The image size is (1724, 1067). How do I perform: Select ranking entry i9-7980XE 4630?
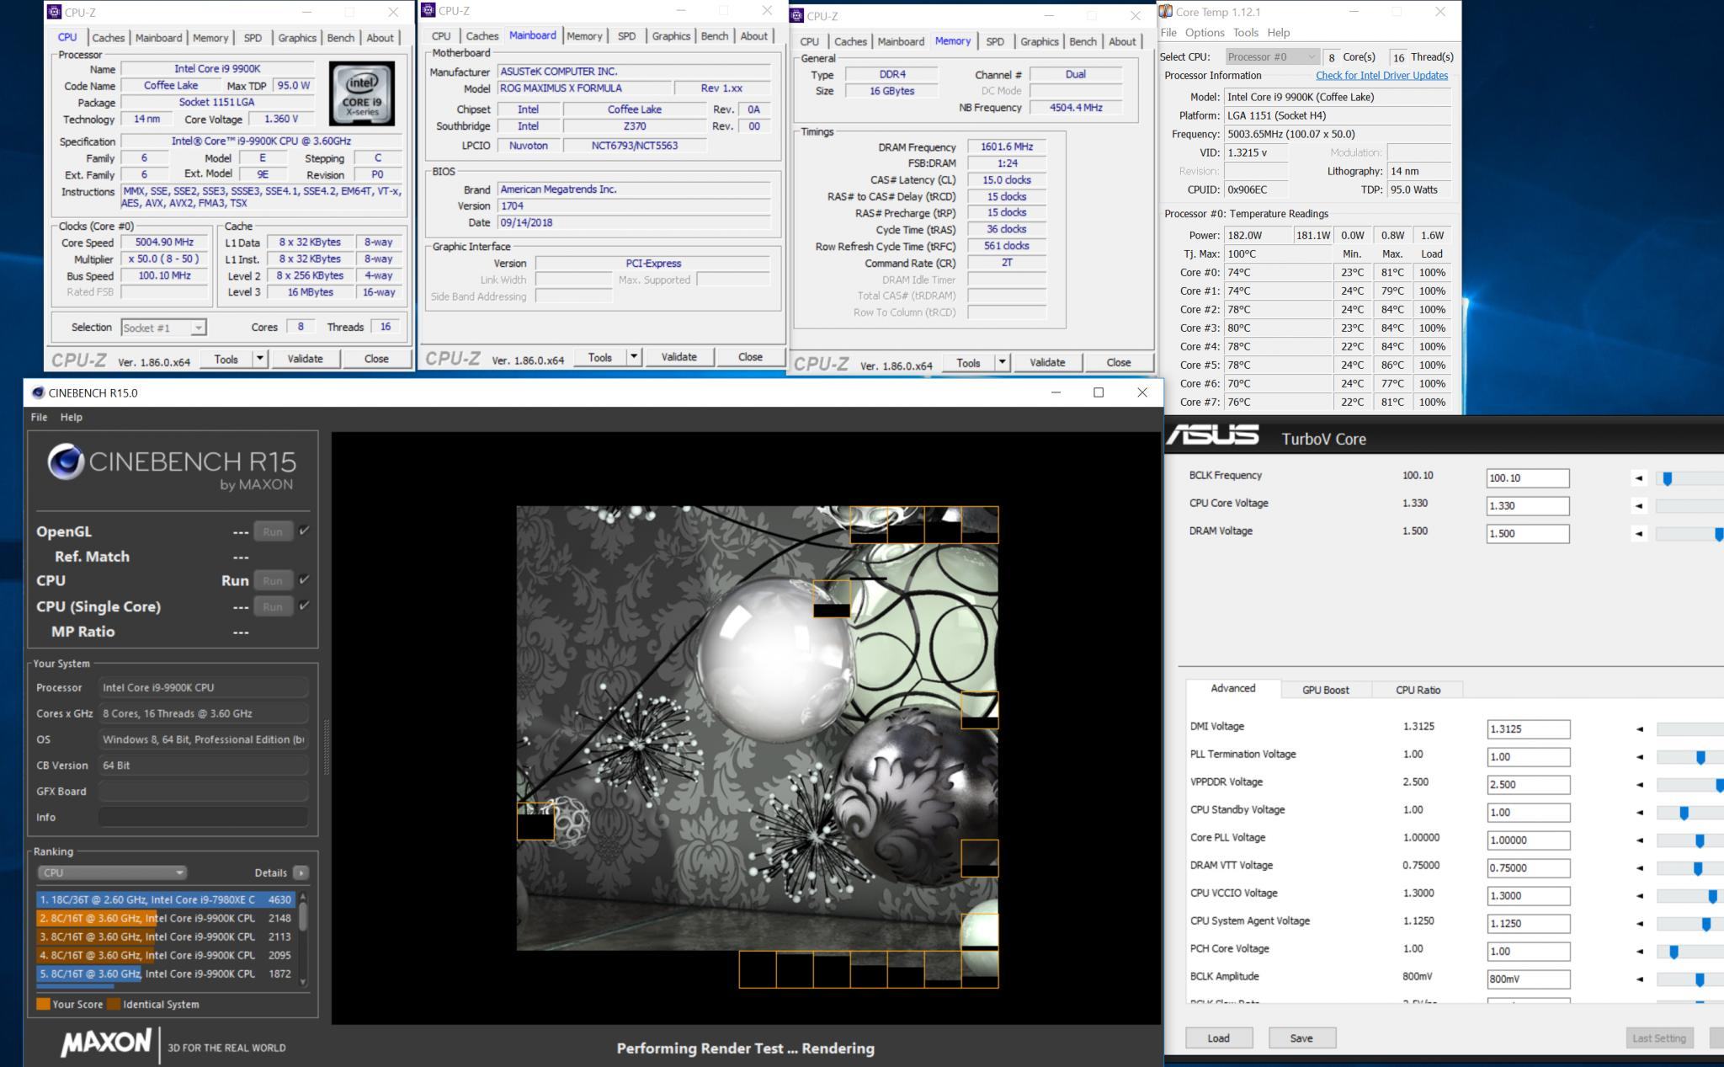[166, 899]
